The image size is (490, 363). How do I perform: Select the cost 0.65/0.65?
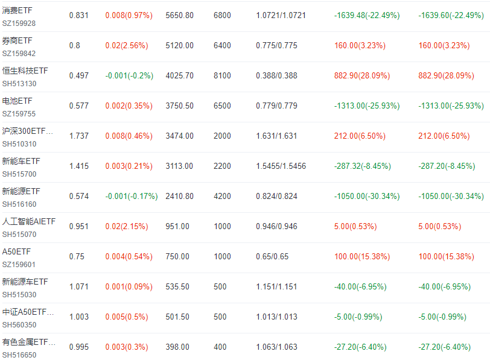tap(272, 256)
